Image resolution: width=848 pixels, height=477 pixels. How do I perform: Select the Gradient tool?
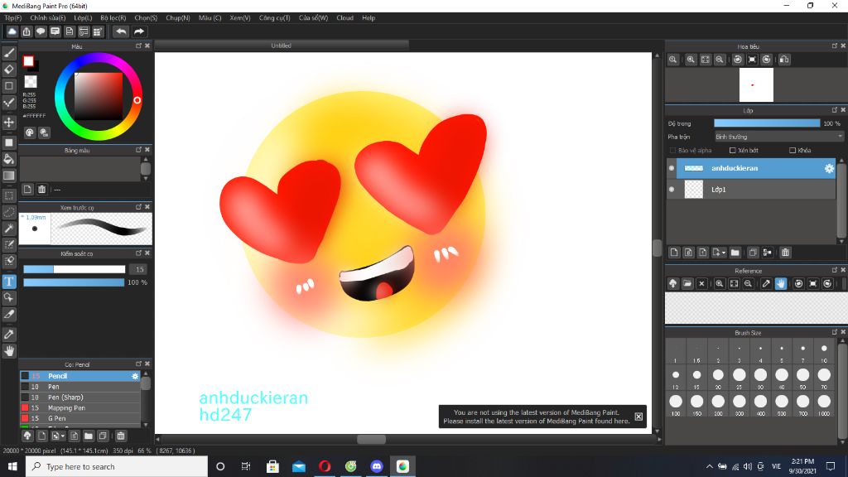point(9,176)
